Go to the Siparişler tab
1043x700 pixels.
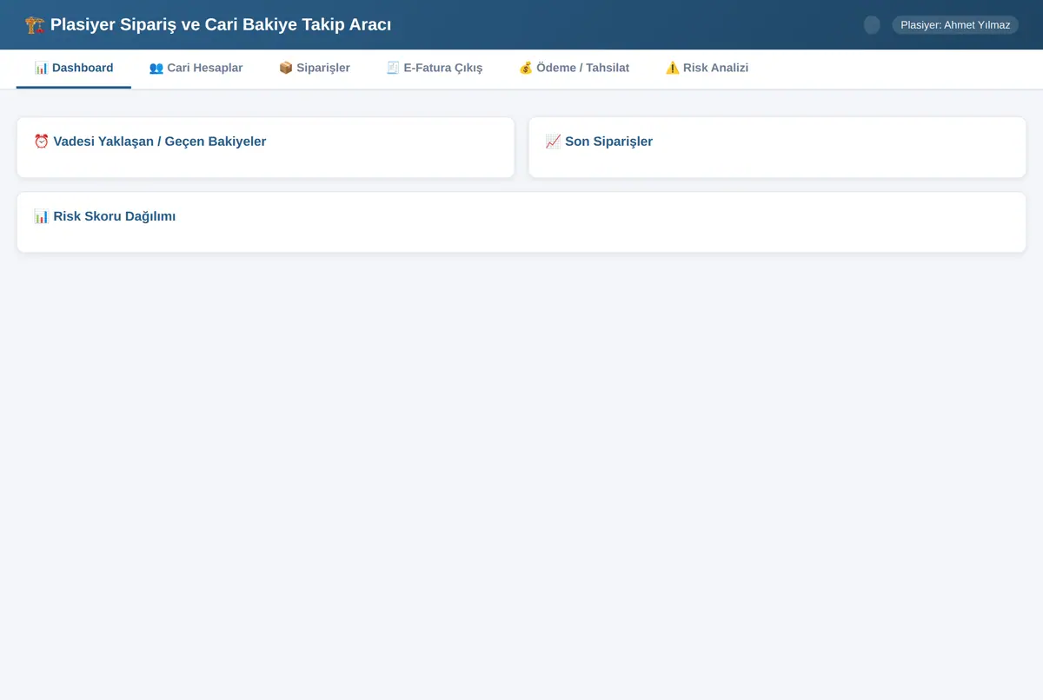coord(314,68)
